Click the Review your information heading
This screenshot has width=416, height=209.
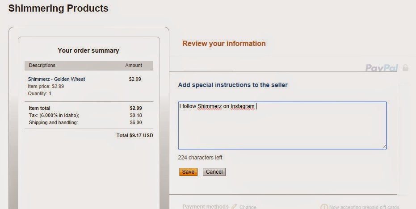point(224,43)
